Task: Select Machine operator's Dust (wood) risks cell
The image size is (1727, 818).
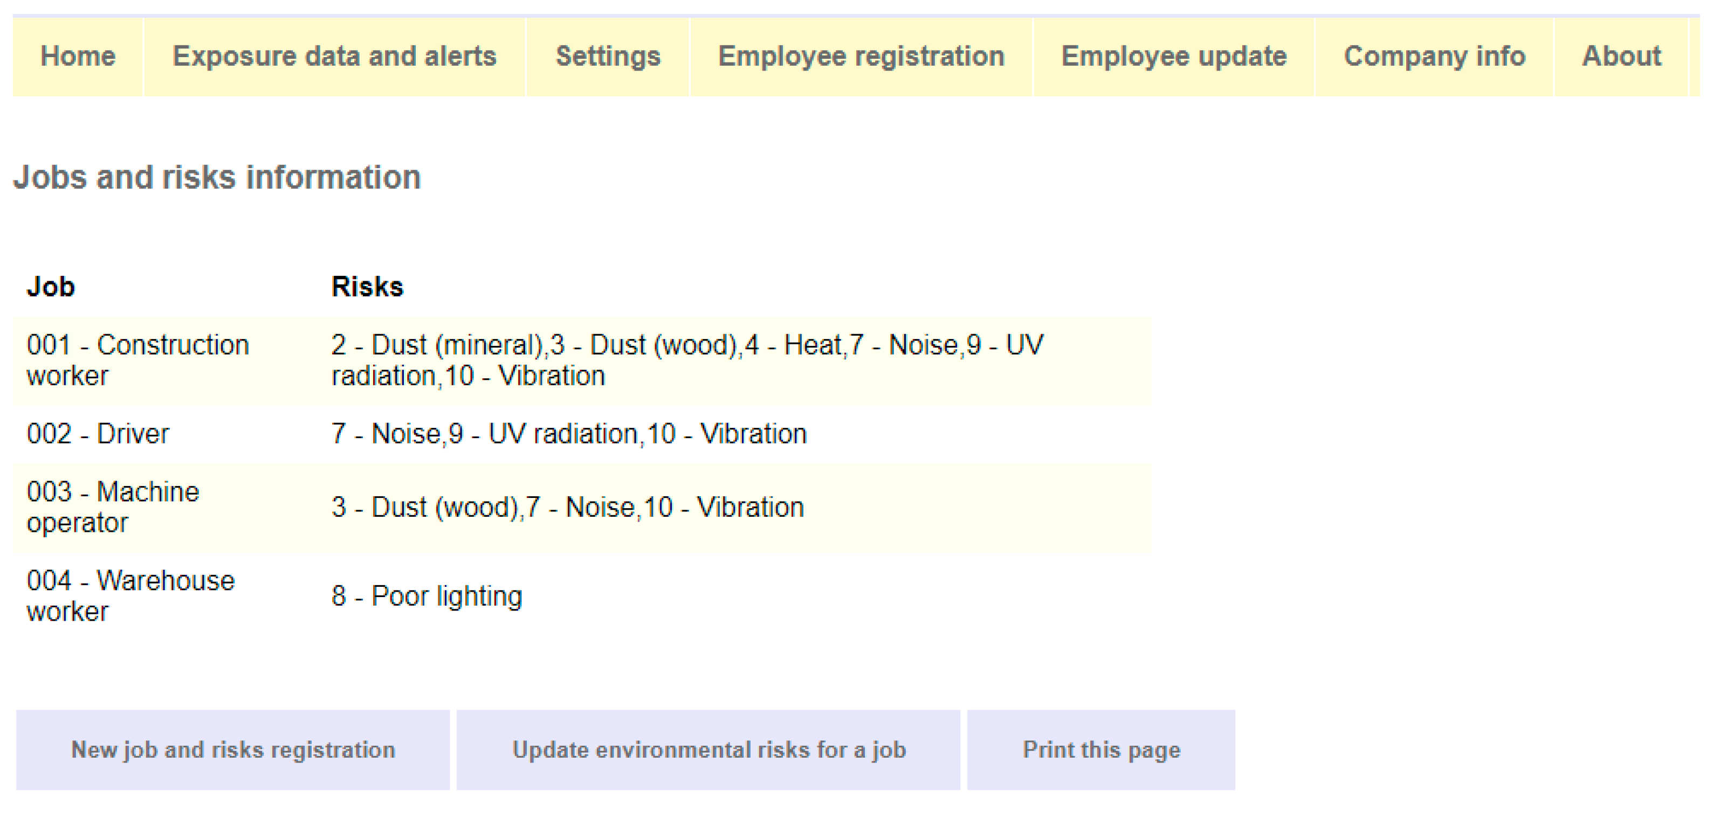Action: 567,507
